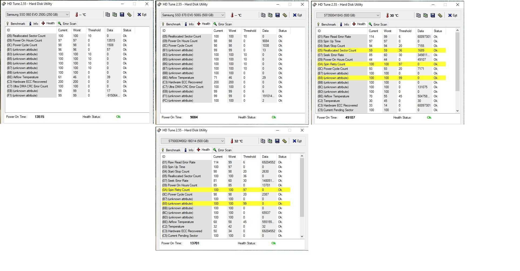Open Info tab in Samsung 870 EVO window
The image size is (520, 271).
[189, 24]
